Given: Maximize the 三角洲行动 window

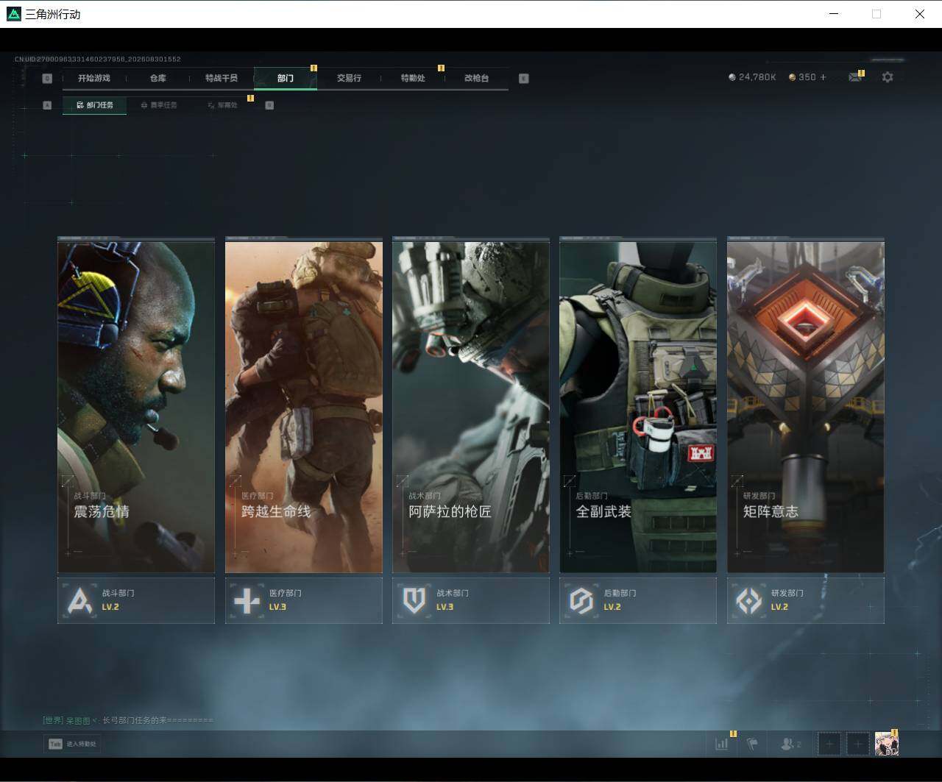Looking at the screenshot, I should pyautogui.click(x=877, y=14).
